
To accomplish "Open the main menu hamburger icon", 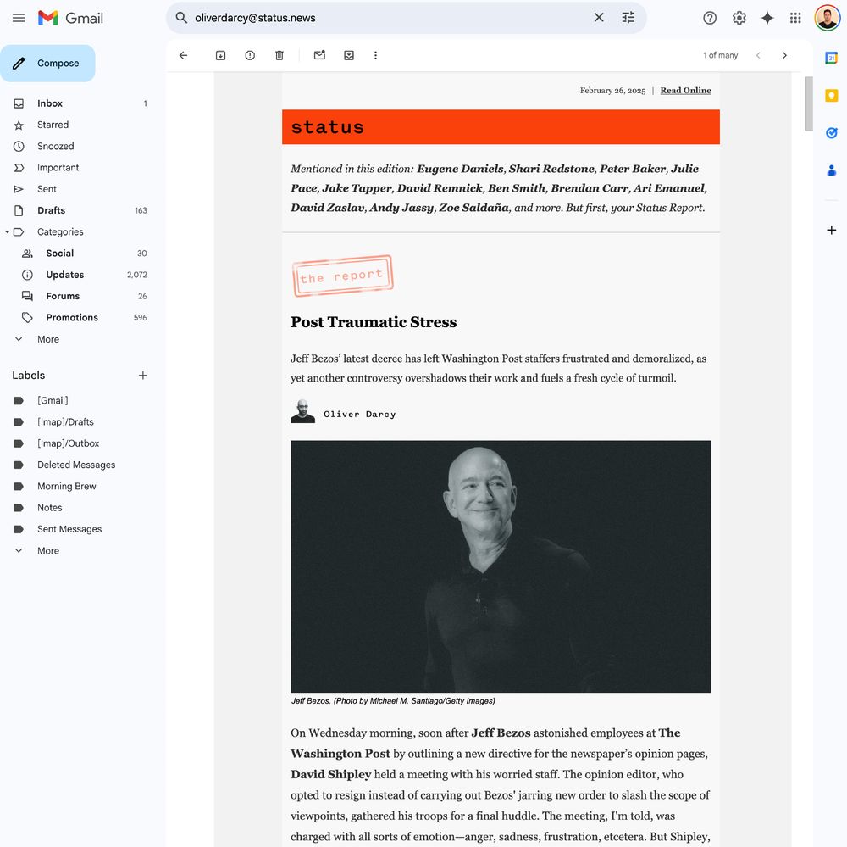I will point(19,18).
